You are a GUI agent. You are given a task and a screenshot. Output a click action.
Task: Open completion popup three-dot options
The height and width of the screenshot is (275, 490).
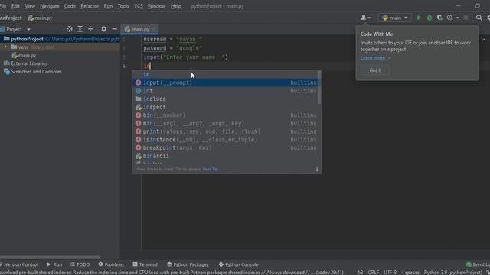pos(317,169)
